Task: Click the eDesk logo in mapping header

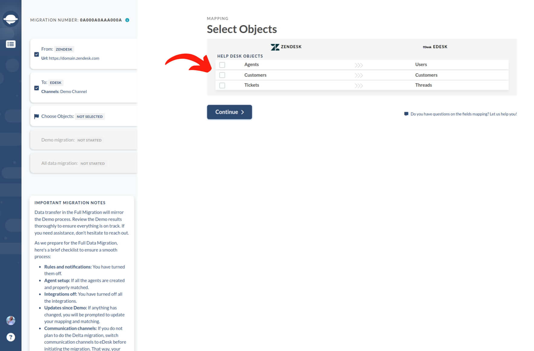Action: pyautogui.click(x=427, y=47)
